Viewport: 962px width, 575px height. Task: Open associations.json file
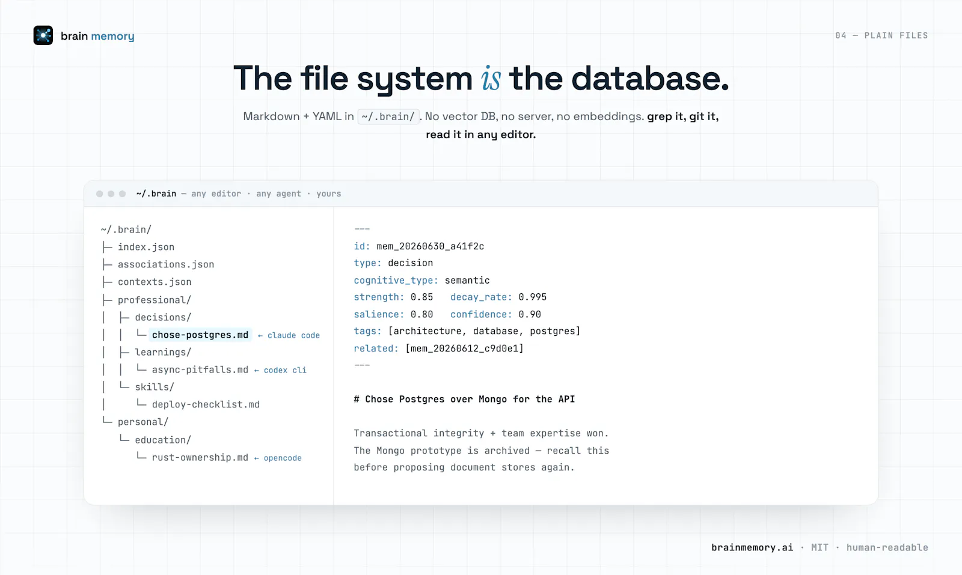coord(166,264)
